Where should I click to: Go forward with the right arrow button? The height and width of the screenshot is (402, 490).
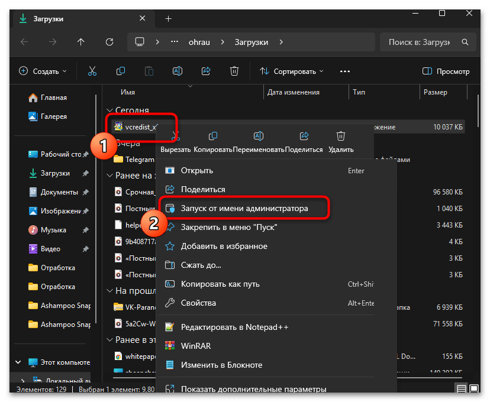pyautogui.click(x=53, y=42)
